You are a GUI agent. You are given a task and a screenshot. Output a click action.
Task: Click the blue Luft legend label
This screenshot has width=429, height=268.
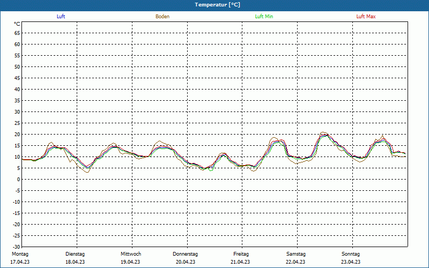pyautogui.click(x=61, y=17)
